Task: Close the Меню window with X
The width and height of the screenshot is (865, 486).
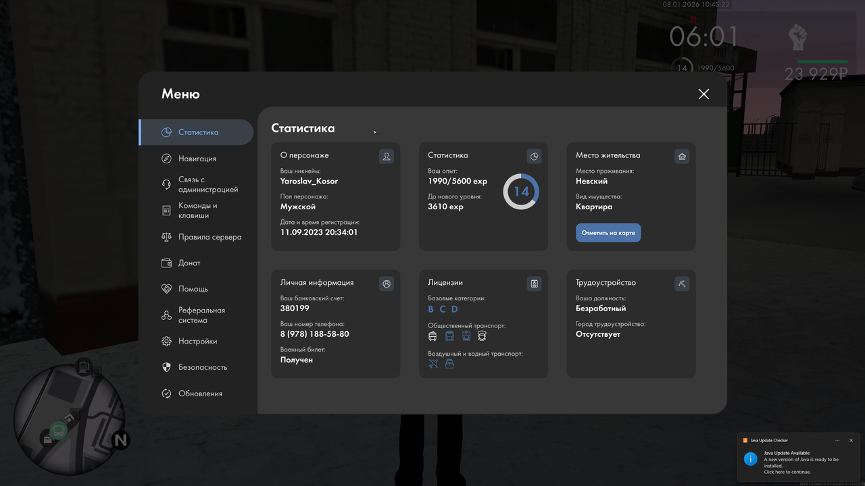Action: point(703,94)
